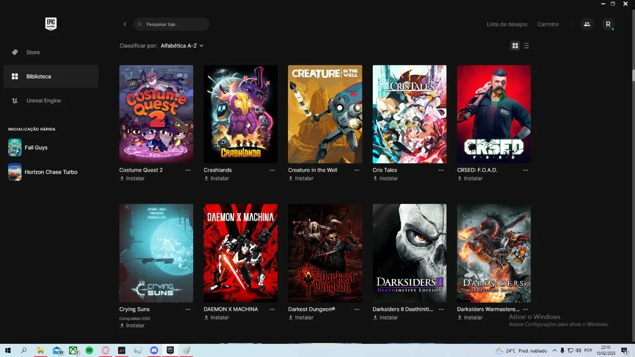Image resolution: width=635 pixels, height=357 pixels.
Task: Install Crashlands
Action: coord(216,178)
